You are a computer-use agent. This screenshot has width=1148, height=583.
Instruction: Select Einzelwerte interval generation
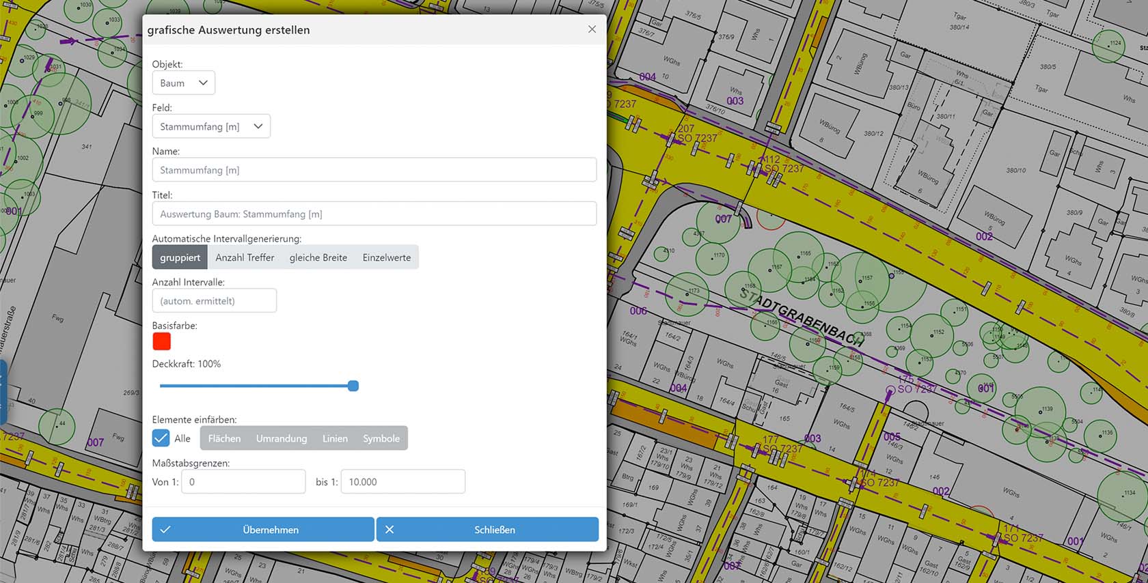pos(386,257)
